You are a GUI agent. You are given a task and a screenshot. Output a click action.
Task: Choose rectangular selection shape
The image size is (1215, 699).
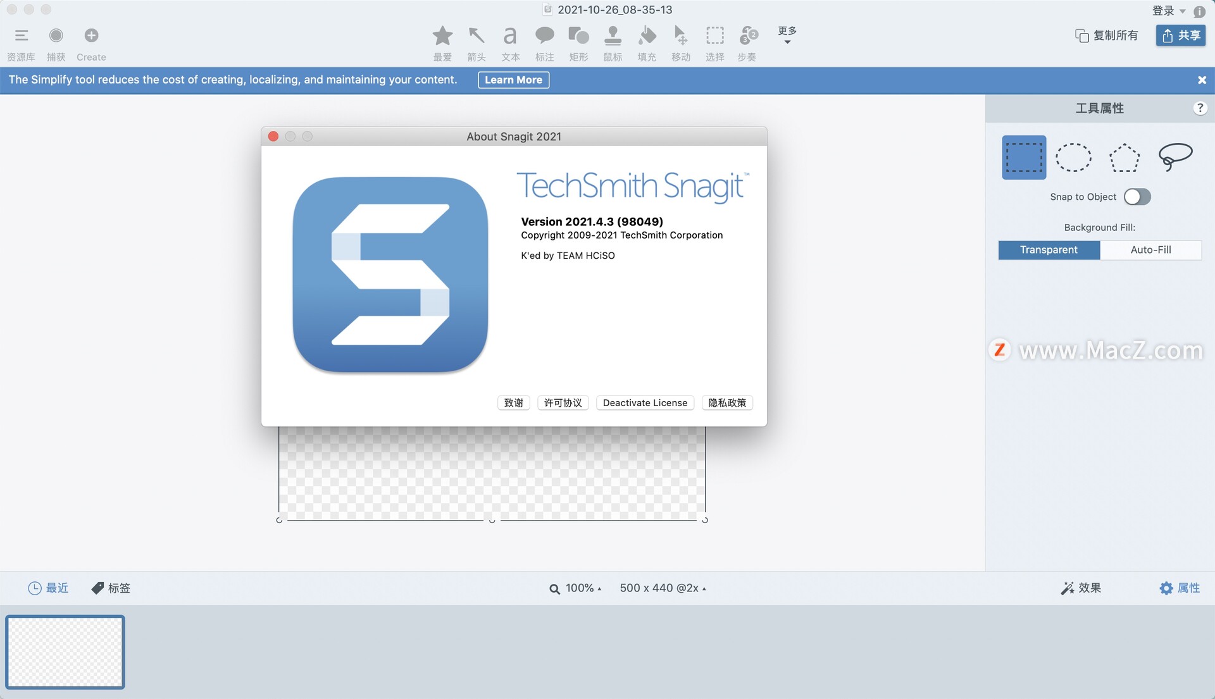click(x=1024, y=158)
